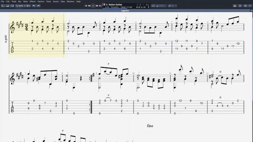Screen dimensions: 253x142
Task: Toggle the left edition palette panel
Action: pos(3,6)
